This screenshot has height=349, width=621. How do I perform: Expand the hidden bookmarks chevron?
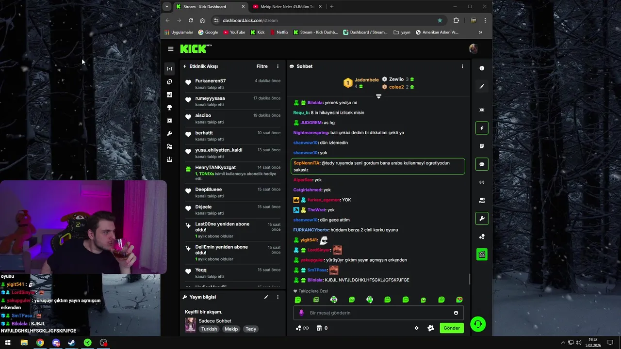click(480, 32)
